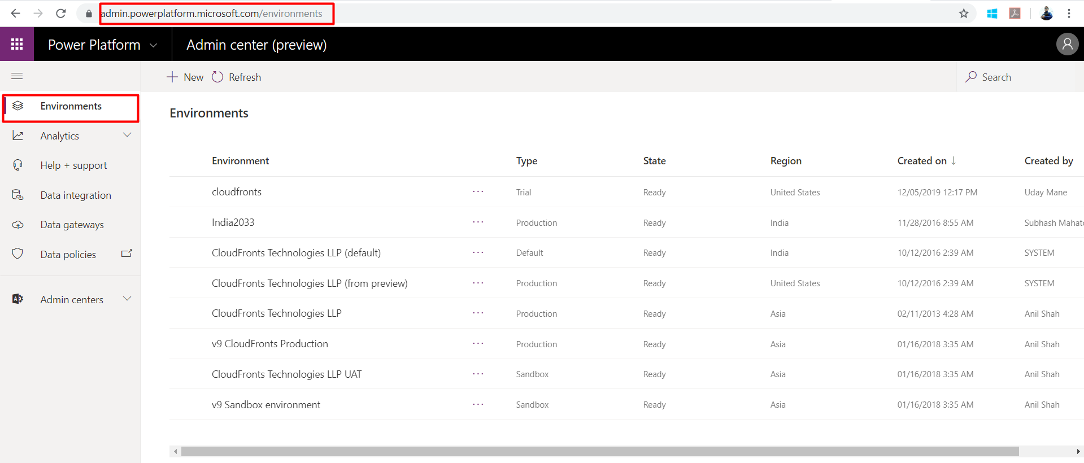The height and width of the screenshot is (463, 1084).
Task: Open the cloudfronts environment link
Action: (237, 192)
